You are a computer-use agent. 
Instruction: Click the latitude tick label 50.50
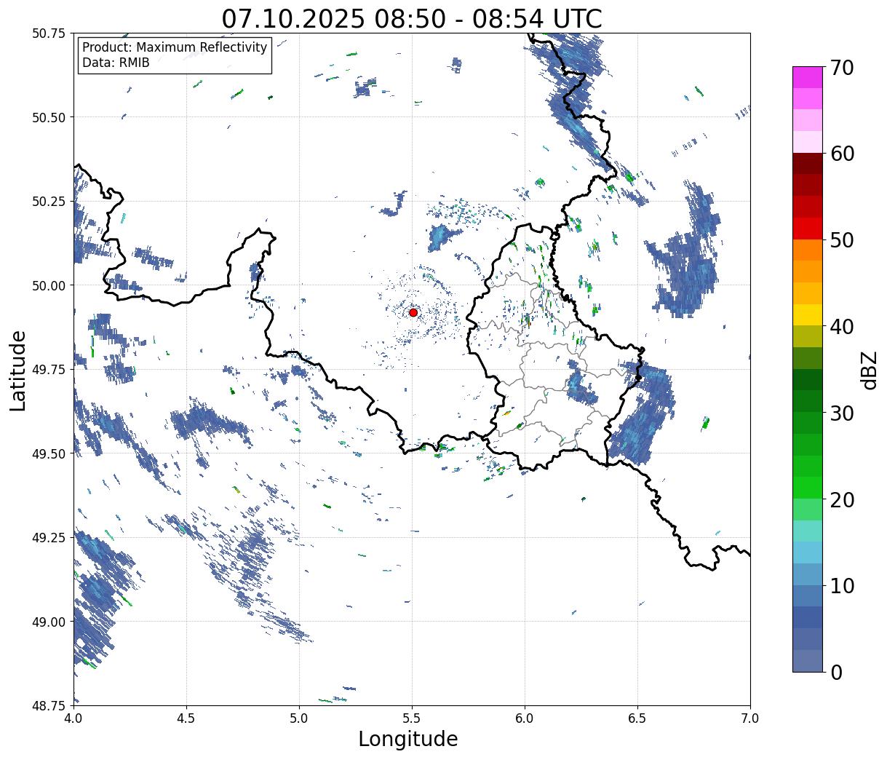[x=49, y=117]
